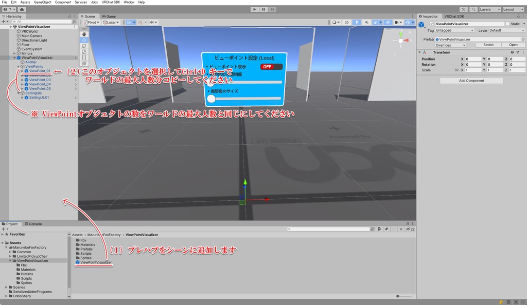The width and height of the screenshot is (527, 305).
Task: Click the Project panel search field
Action: tap(328, 229)
